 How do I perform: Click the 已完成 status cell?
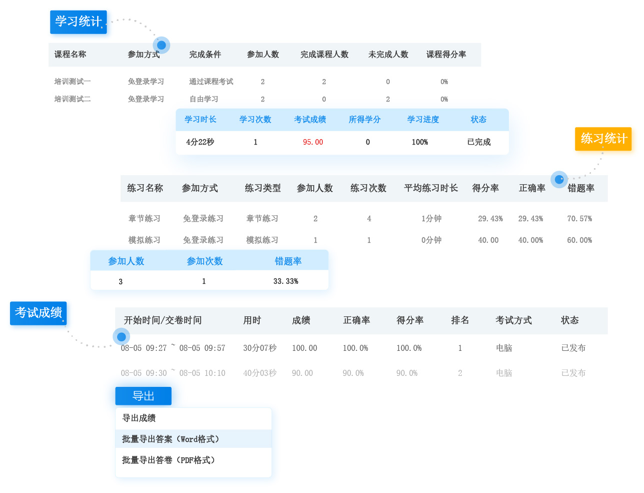tap(479, 142)
